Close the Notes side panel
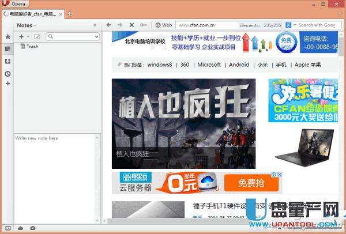 click(x=95, y=25)
